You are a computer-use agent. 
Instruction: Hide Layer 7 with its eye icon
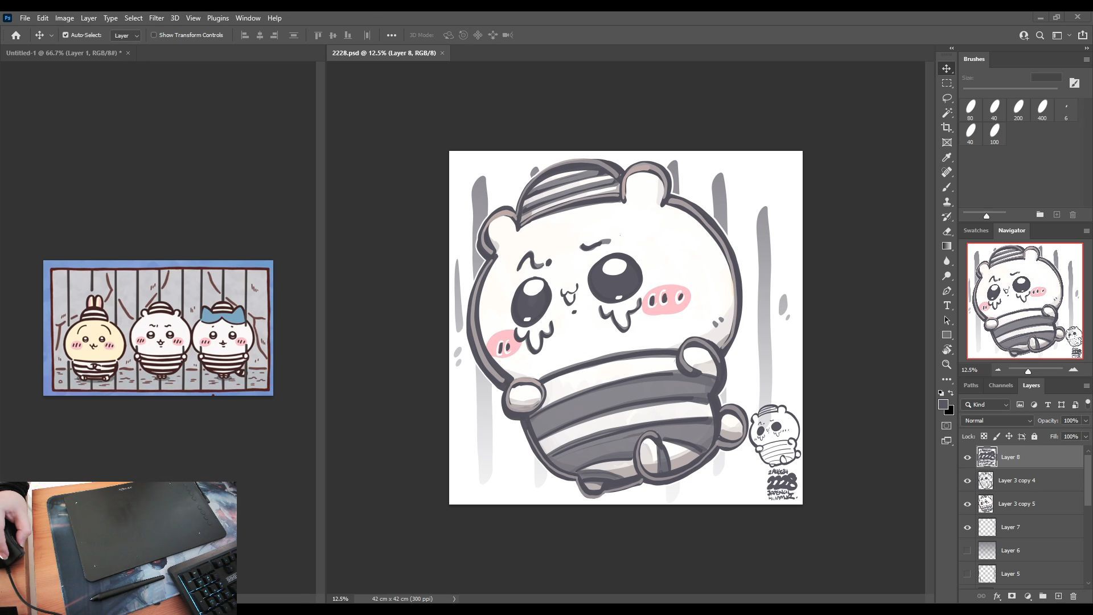[967, 527]
